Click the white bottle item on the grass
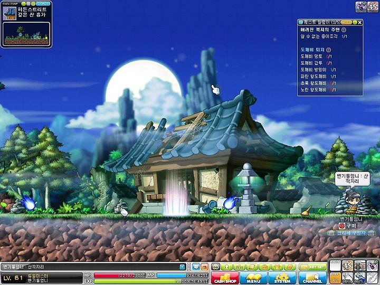Screen dimensions: 380x285 click(x=123, y=212)
